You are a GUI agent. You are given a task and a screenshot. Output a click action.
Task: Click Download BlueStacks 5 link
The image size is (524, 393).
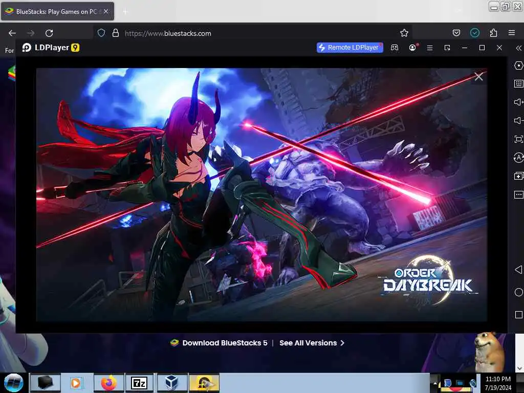(x=219, y=343)
